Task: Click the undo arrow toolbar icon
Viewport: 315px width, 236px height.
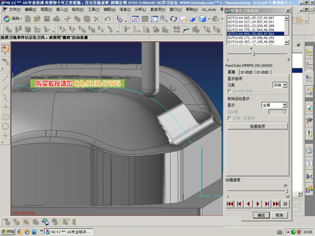Action: click(107, 19)
